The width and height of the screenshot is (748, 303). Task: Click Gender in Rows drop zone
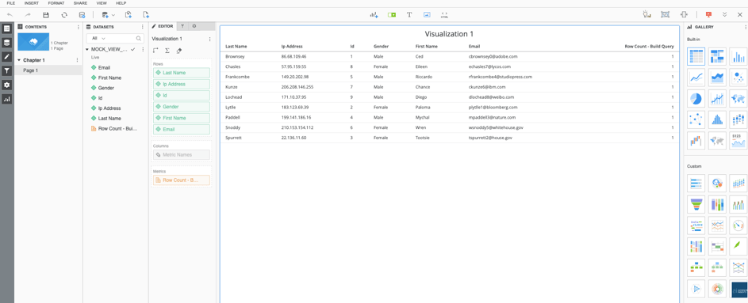click(182, 107)
